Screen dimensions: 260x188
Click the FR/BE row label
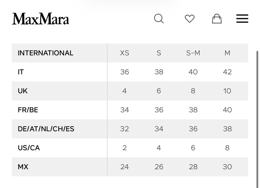point(28,110)
